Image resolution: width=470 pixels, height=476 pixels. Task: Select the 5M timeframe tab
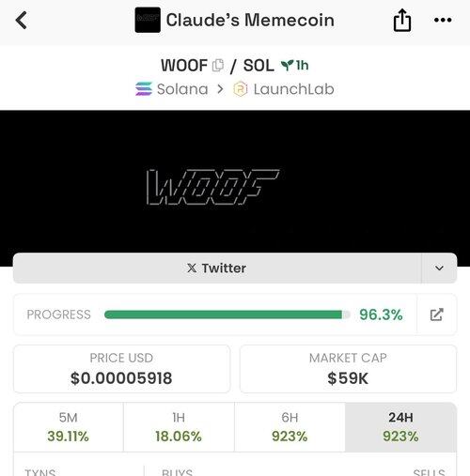coord(69,427)
